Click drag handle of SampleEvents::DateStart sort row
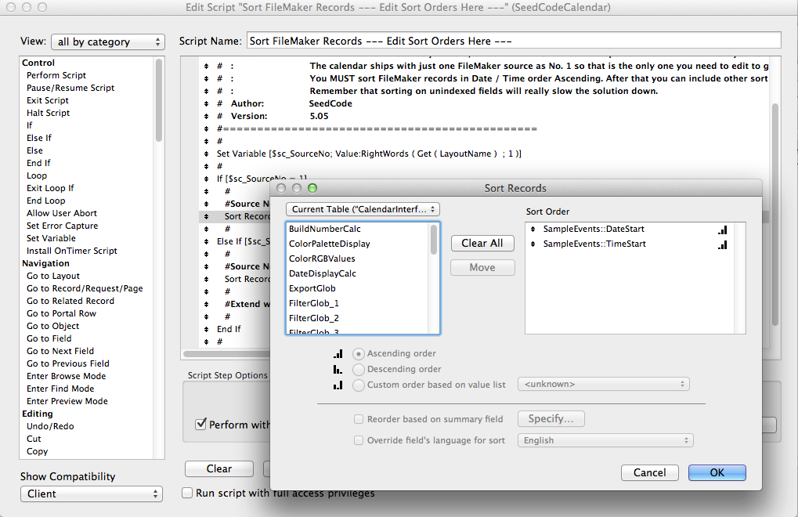Screen dimensions: 798x517 pyautogui.click(x=533, y=230)
